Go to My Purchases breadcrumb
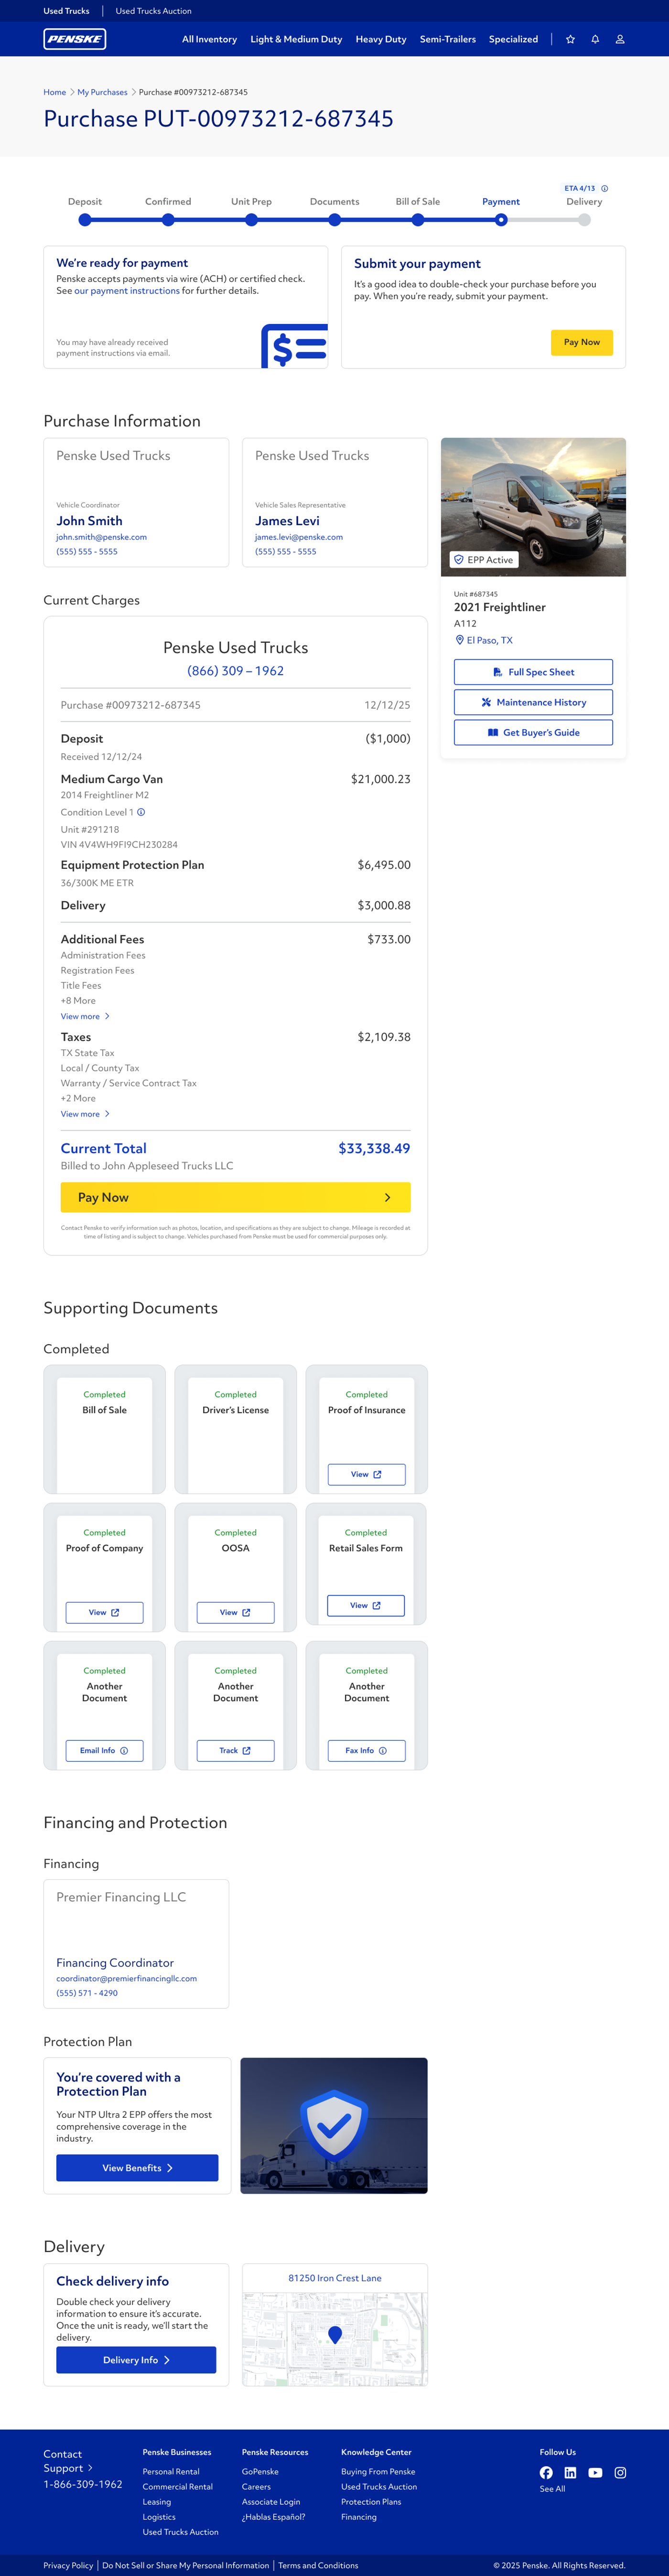Viewport: 669px width, 2576px height. [x=102, y=92]
